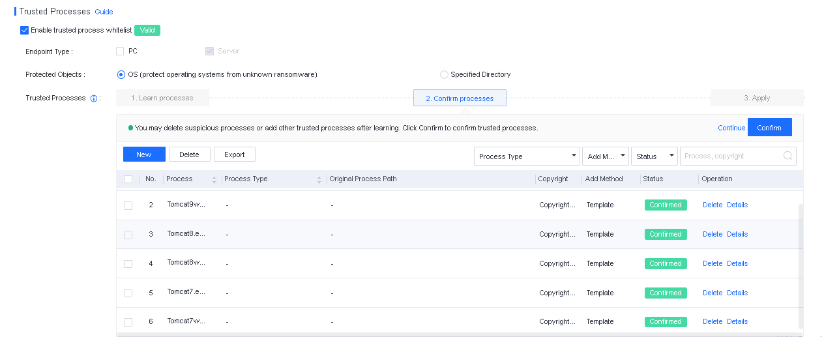Sort by Process column arrows
The width and height of the screenshot is (824, 337).
click(214, 179)
